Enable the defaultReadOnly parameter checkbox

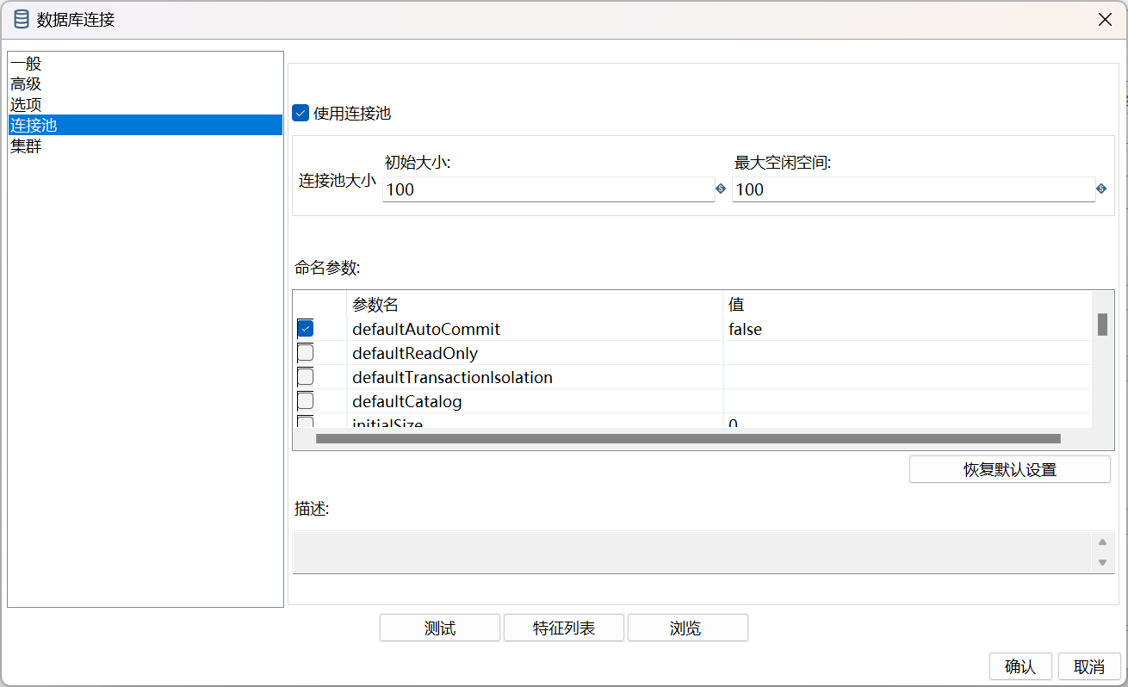306,353
